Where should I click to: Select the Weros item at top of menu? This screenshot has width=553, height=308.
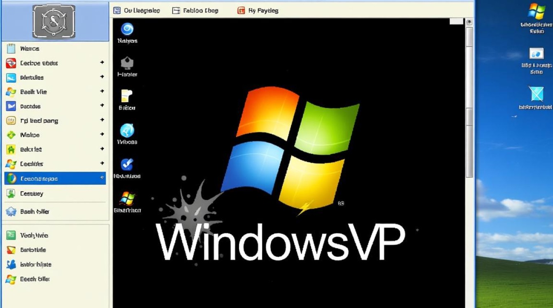tap(30, 49)
